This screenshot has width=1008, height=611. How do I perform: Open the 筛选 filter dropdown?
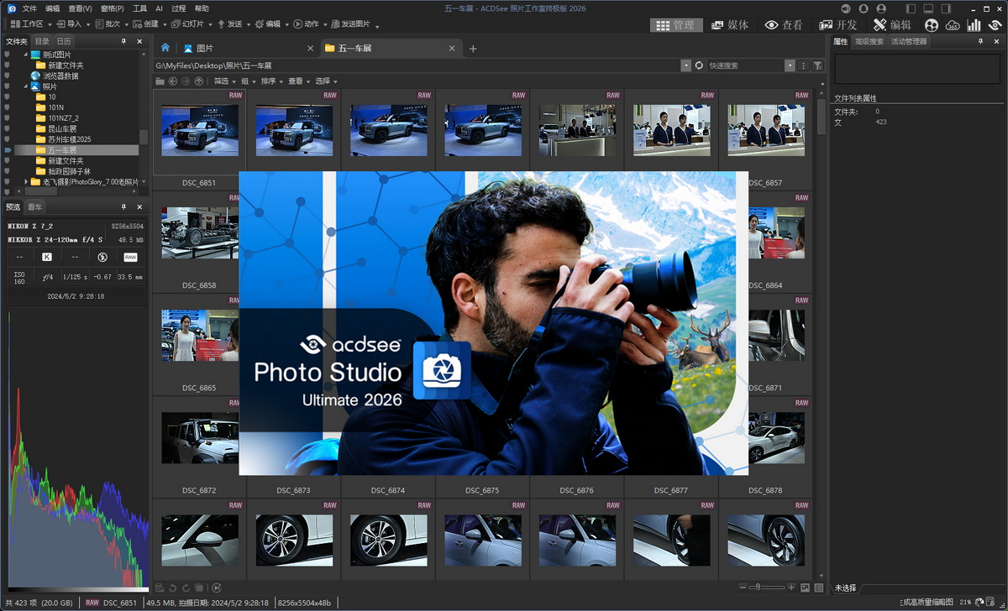click(x=223, y=81)
